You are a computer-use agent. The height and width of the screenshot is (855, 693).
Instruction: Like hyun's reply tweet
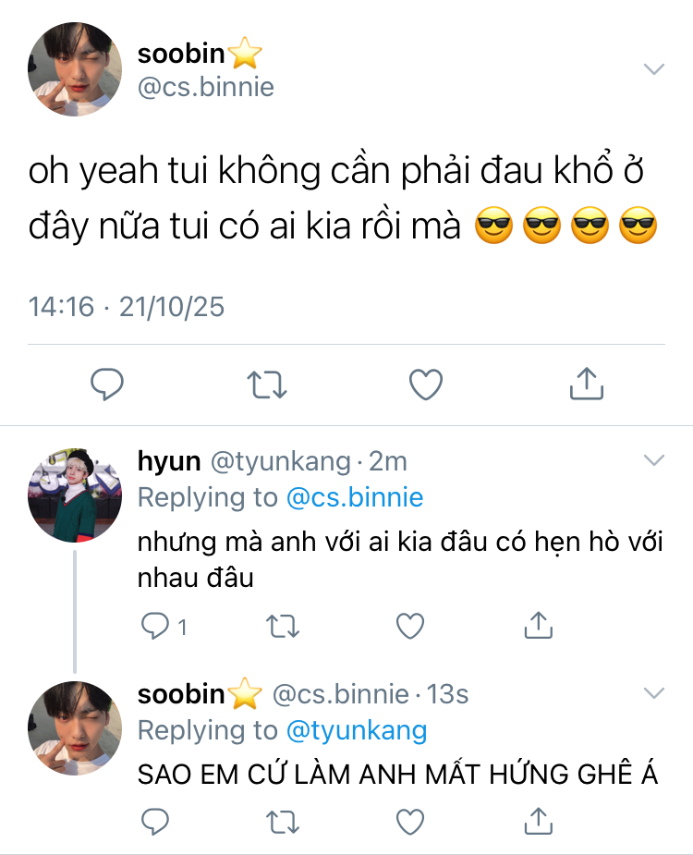point(410,626)
